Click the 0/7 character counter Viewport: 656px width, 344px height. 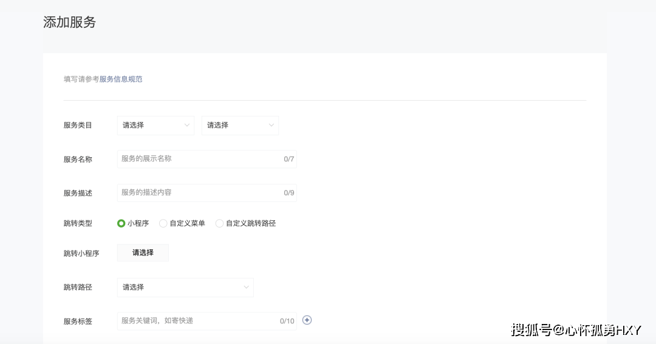point(289,160)
